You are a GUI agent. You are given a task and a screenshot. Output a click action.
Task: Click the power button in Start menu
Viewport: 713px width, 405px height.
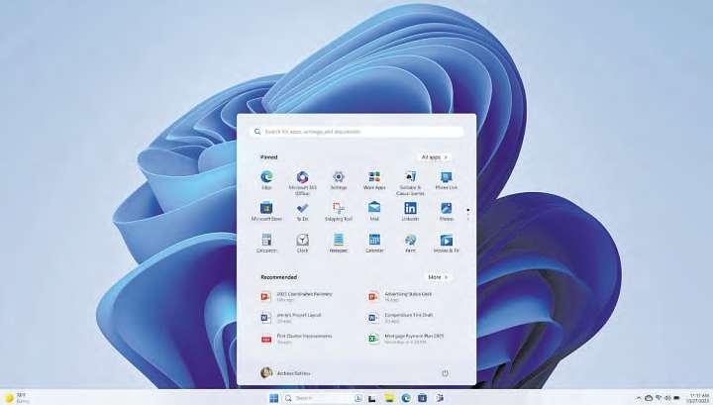tap(445, 373)
